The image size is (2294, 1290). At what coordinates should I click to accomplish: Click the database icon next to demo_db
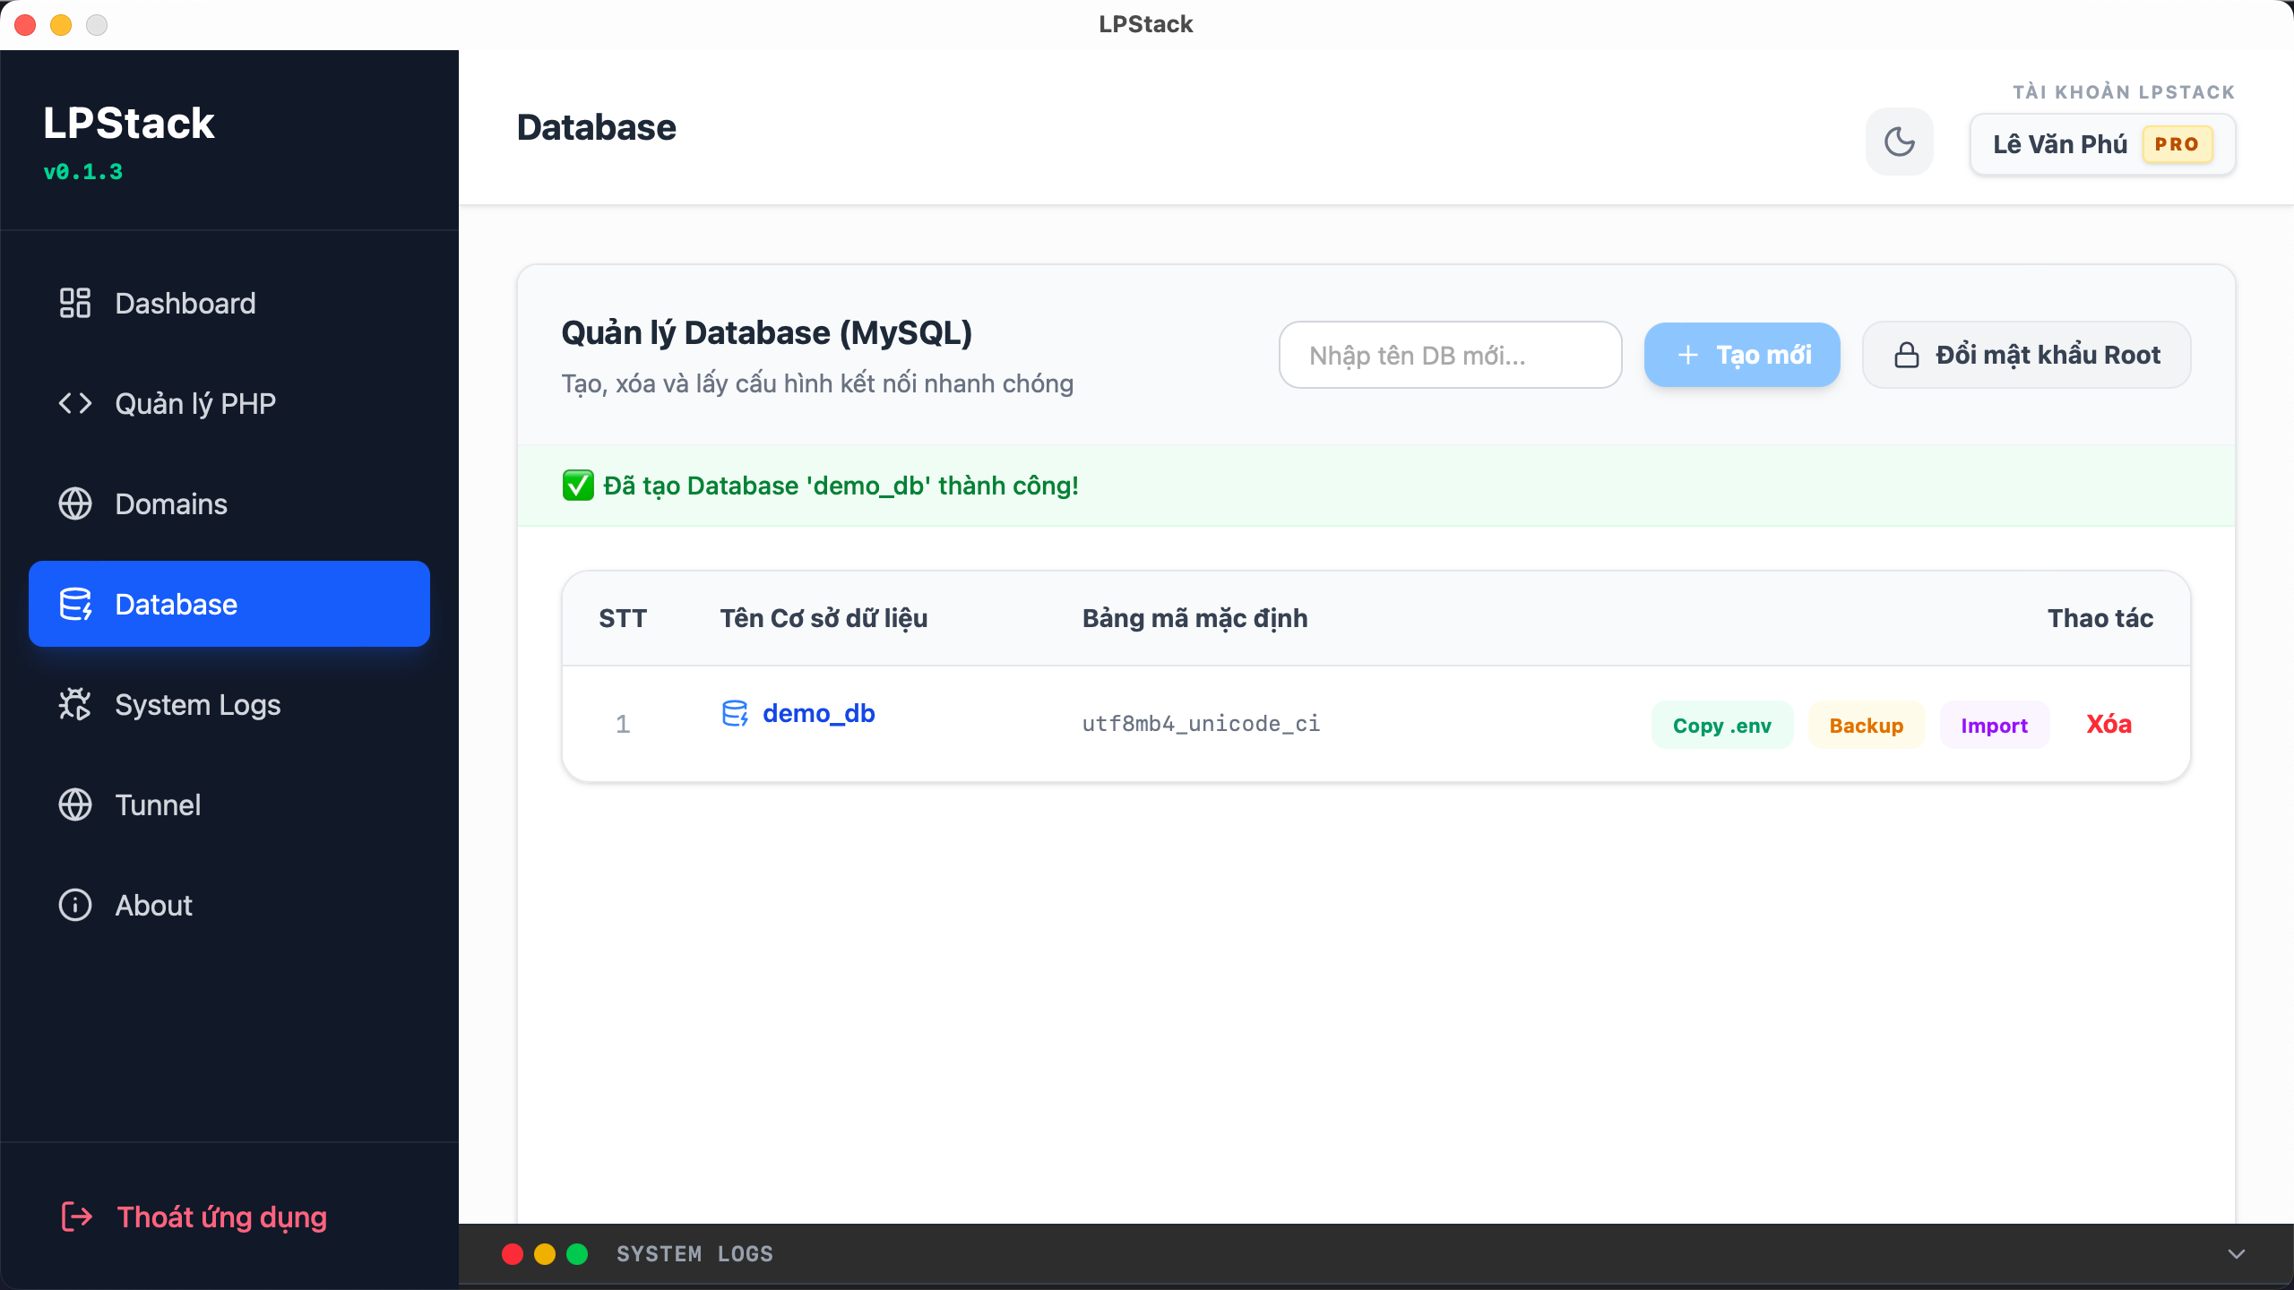[x=736, y=713]
